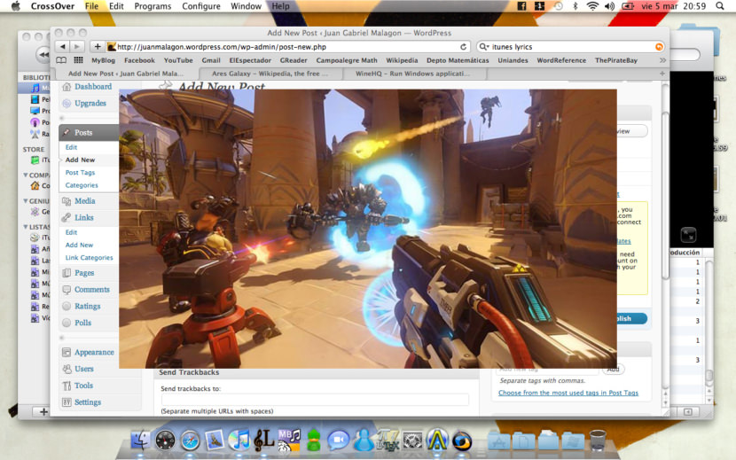Click the Post Tags submenu link

[80, 173]
